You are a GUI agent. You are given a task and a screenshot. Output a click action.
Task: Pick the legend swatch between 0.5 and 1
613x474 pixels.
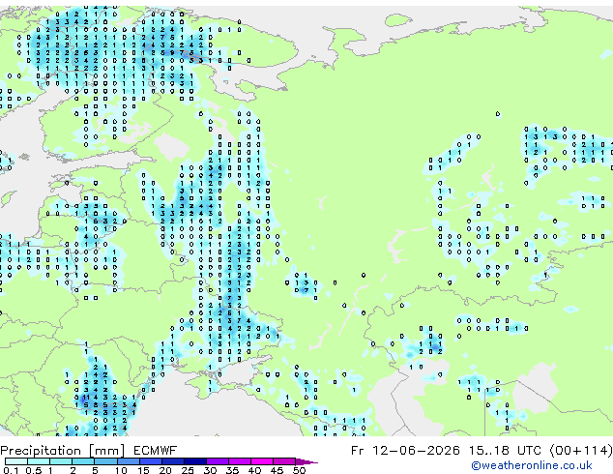click(39, 461)
